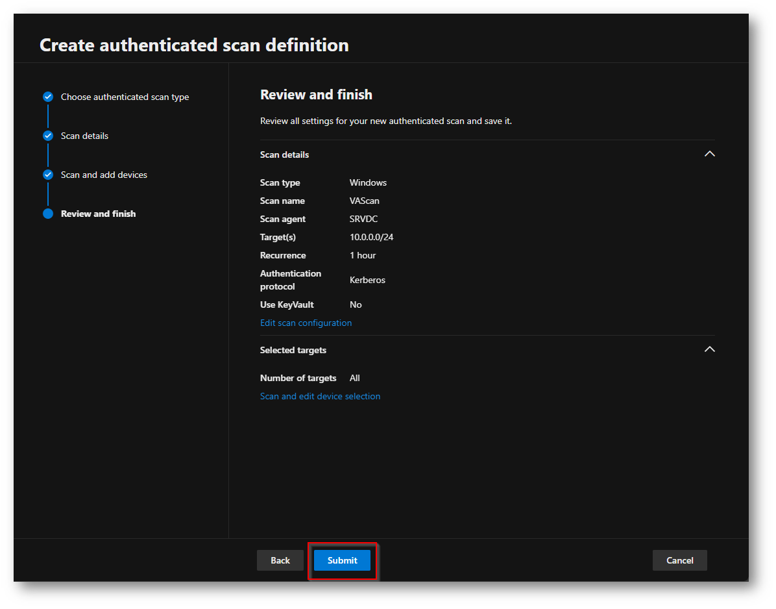Viewport: 776px width, 609px height.
Task: Click the 'Create authenticated scan definition' title
Action: [x=194, y=45]
